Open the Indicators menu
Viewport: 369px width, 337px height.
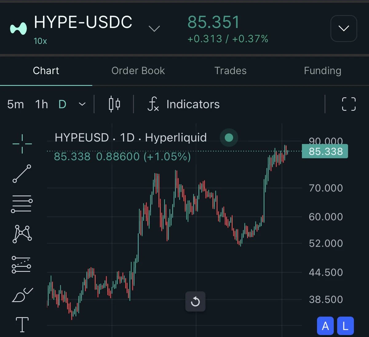coord(184,104)
